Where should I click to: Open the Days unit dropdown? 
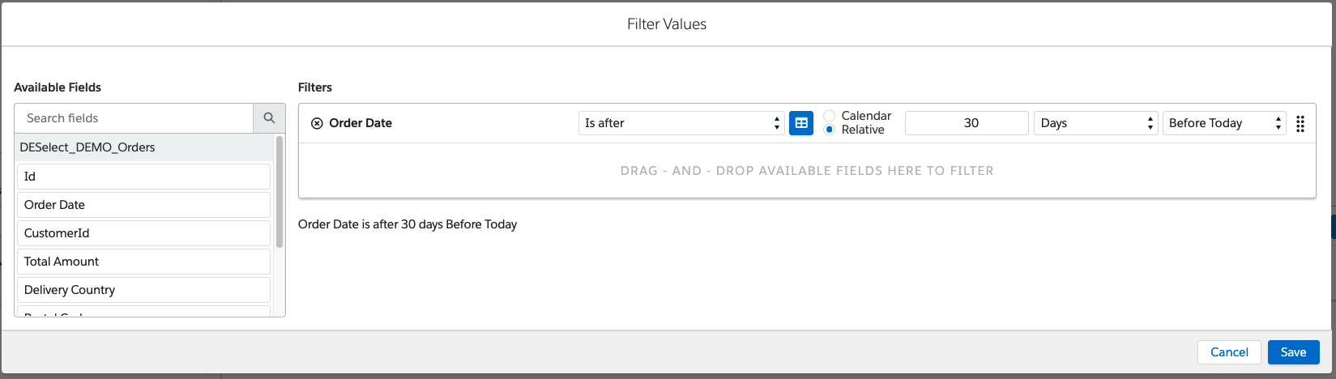[x=1095, y=123]
